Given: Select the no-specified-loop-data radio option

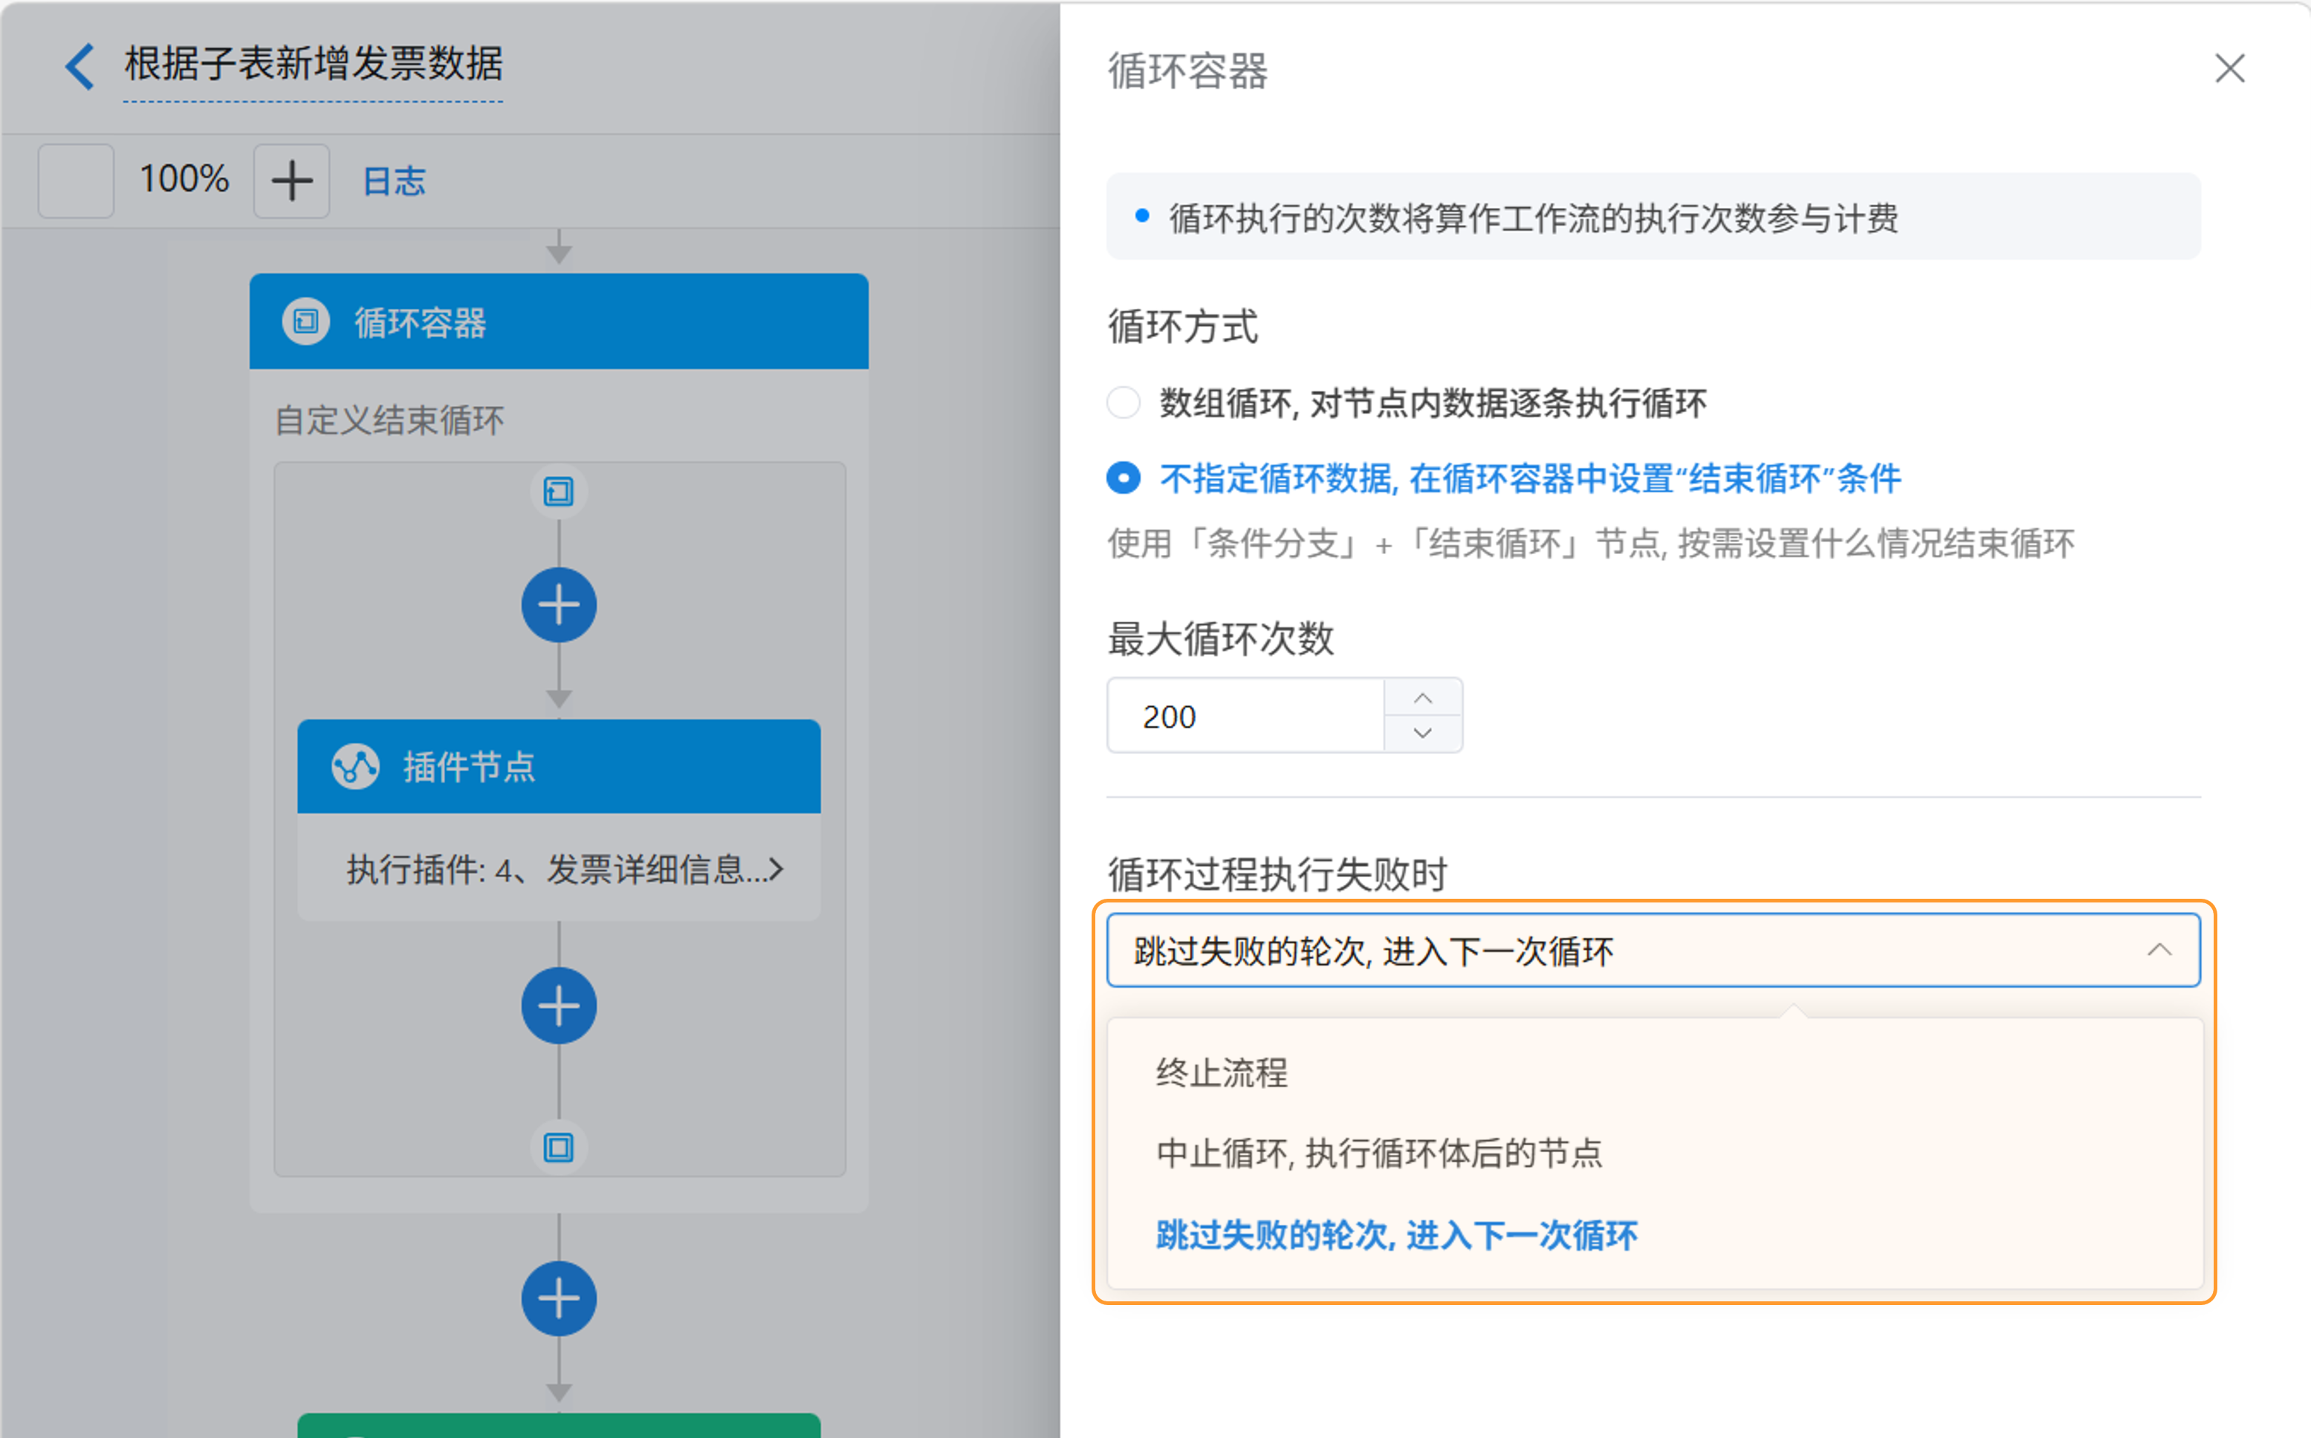Looking at the screenshot, I should click(x=1124, y=478).
